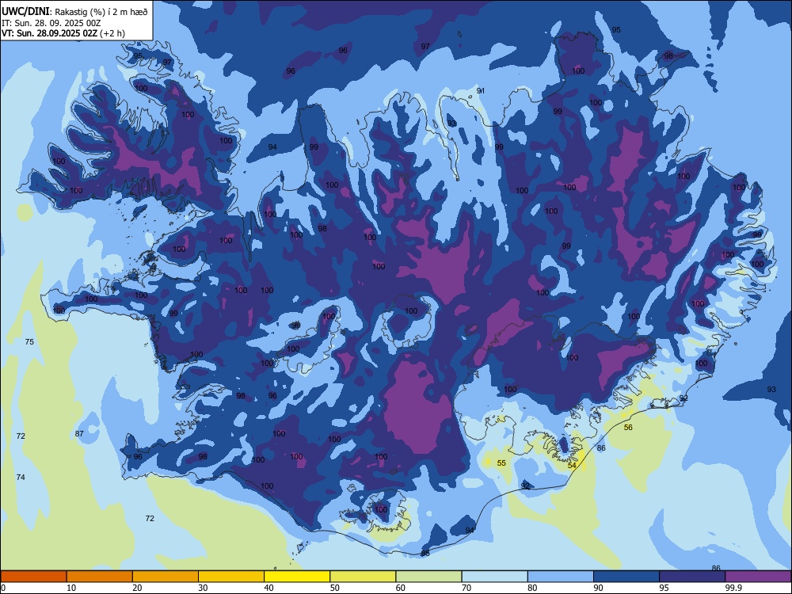Click the medium blue 90–95 legend swatch

coord(626,577)
